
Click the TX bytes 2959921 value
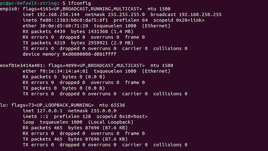coord(98,43)
